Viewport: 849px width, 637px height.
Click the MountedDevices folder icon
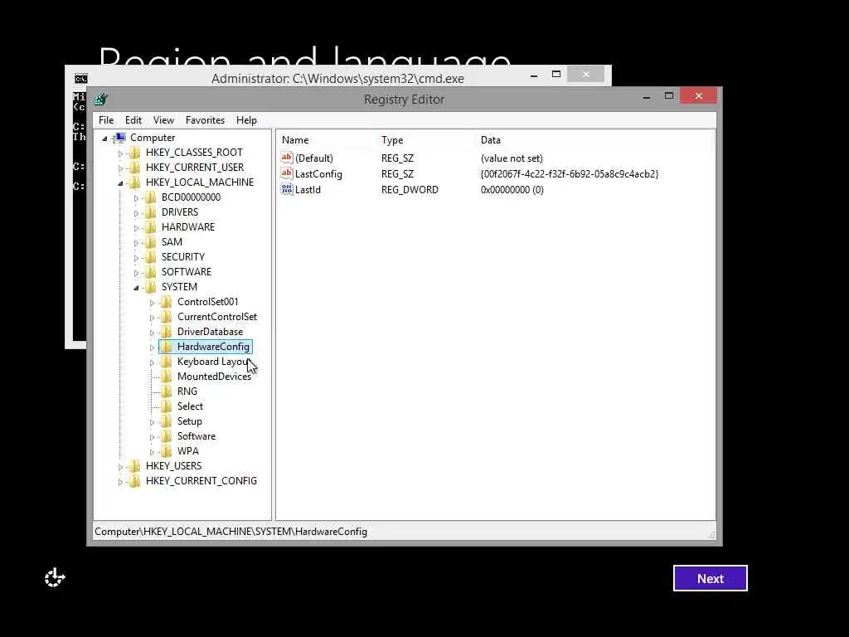pos(166,377)
